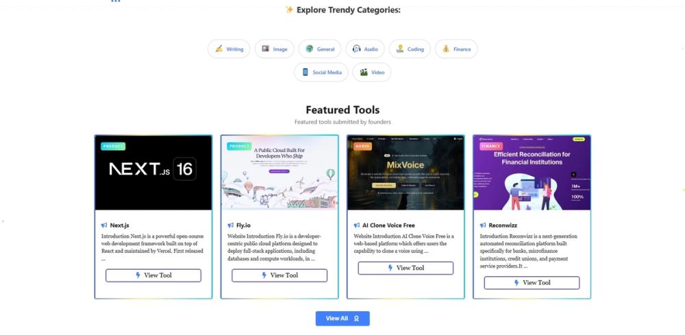This screenshot has width=685, height=335.
Task: Select the Social Media category chip
Action: pos(321,72)
